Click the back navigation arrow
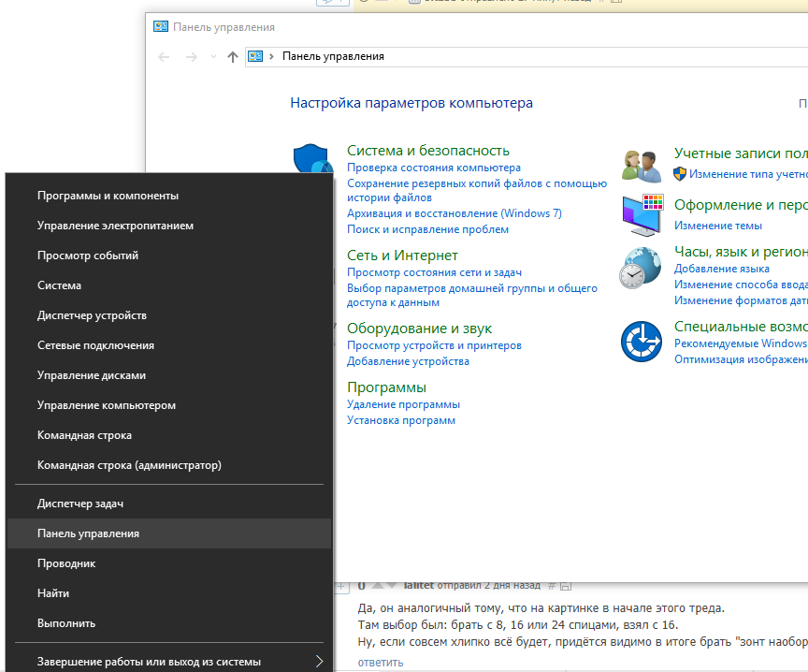808x672 pixels. [165, 57]
